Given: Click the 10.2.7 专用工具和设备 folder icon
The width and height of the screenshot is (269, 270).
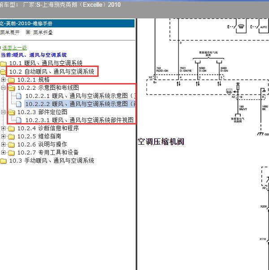Looking at the screenshot, I should click(x=11, y=153).
